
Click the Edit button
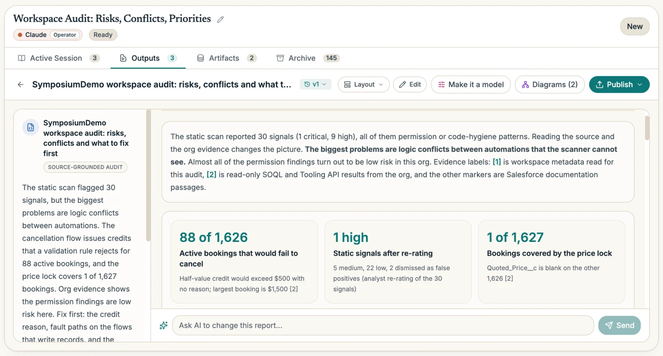click(410, 84)
